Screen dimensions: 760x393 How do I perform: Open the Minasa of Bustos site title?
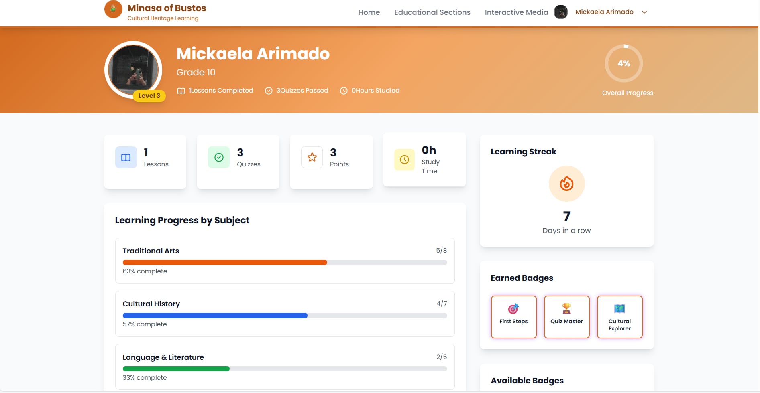(167, 8)
